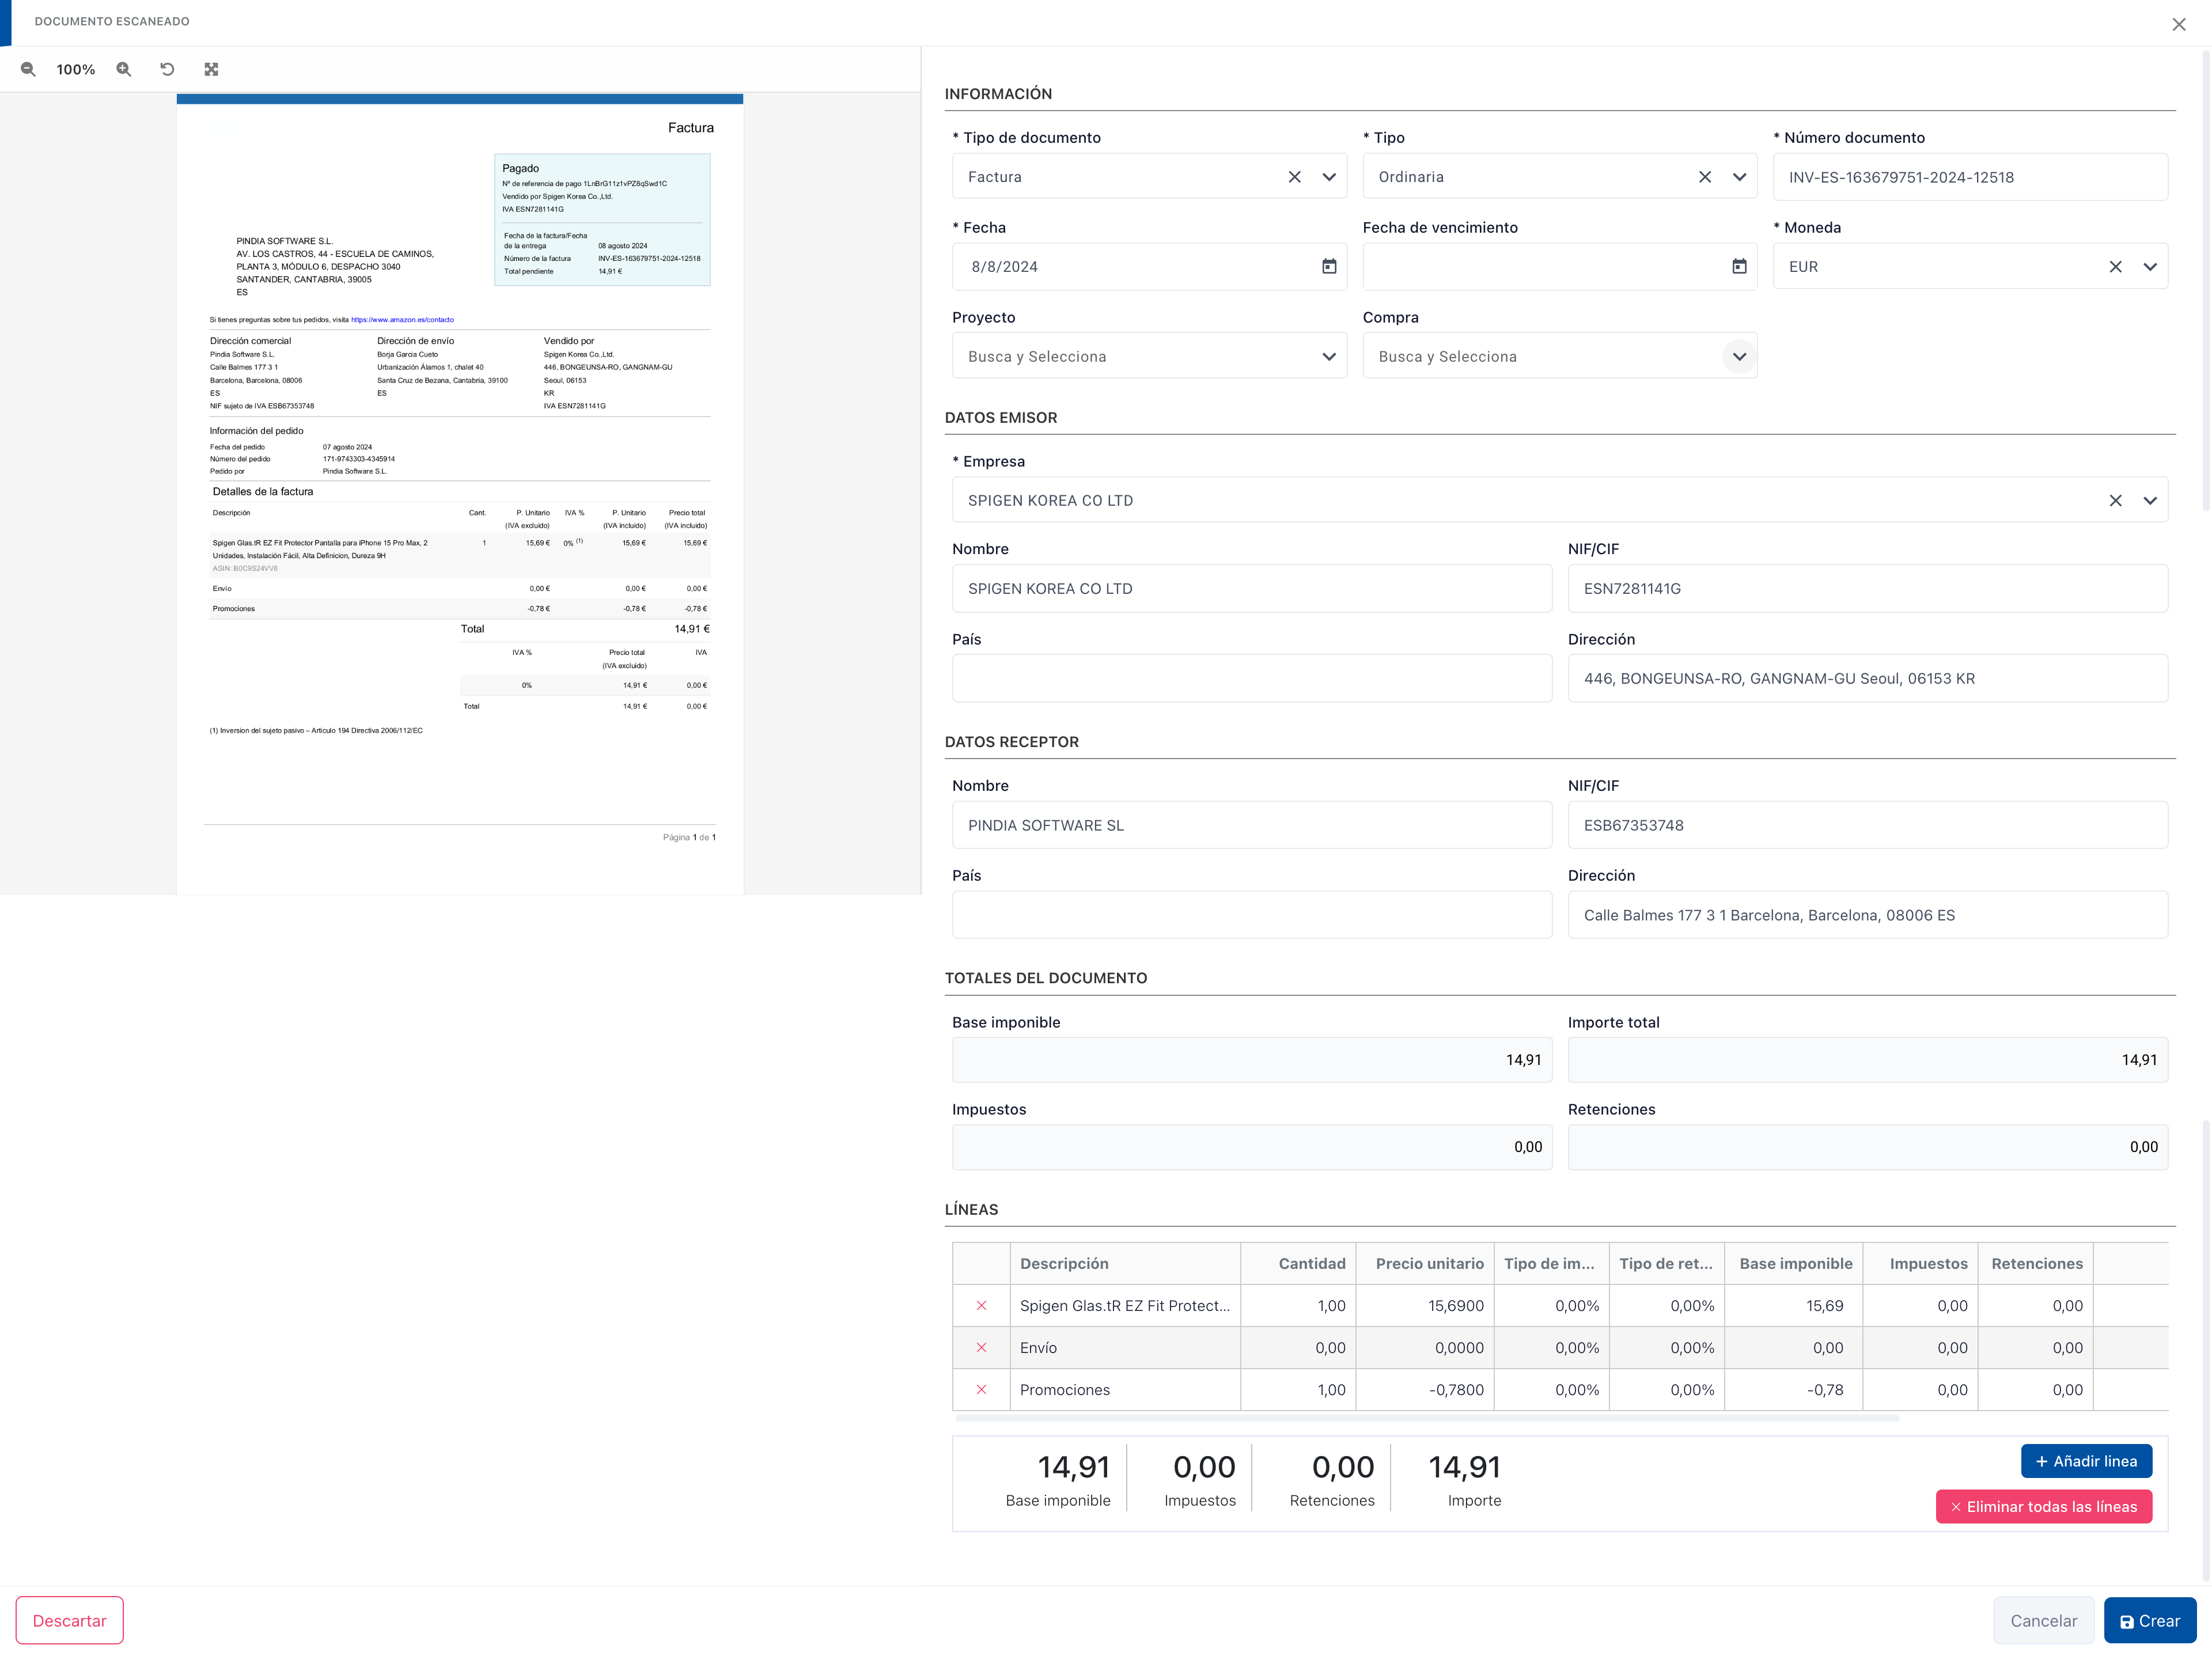Screen dimensions: 2212x1660
Task: Zoom out the scanned document
Action: 28,69
